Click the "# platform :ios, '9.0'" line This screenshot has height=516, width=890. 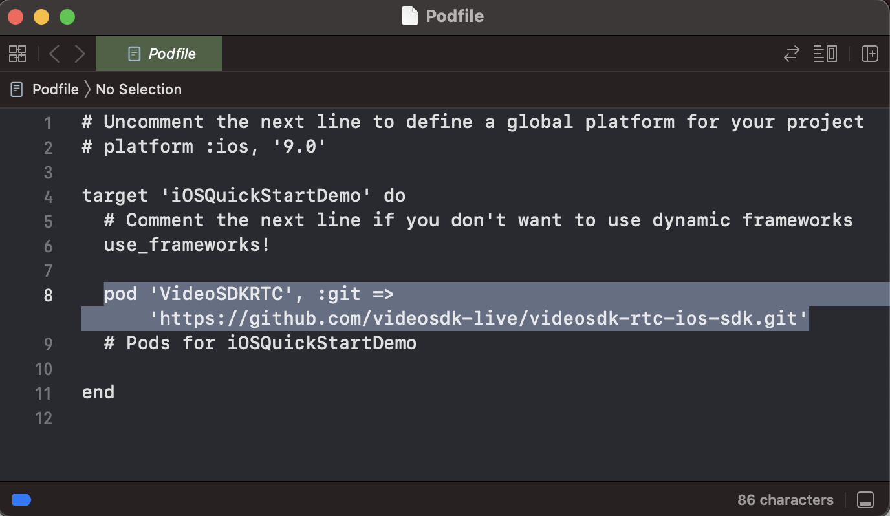pyautogui.click(x=204, y=147)
